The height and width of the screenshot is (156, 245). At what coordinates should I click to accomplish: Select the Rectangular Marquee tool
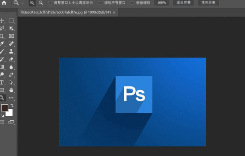(x=11, y=20)
